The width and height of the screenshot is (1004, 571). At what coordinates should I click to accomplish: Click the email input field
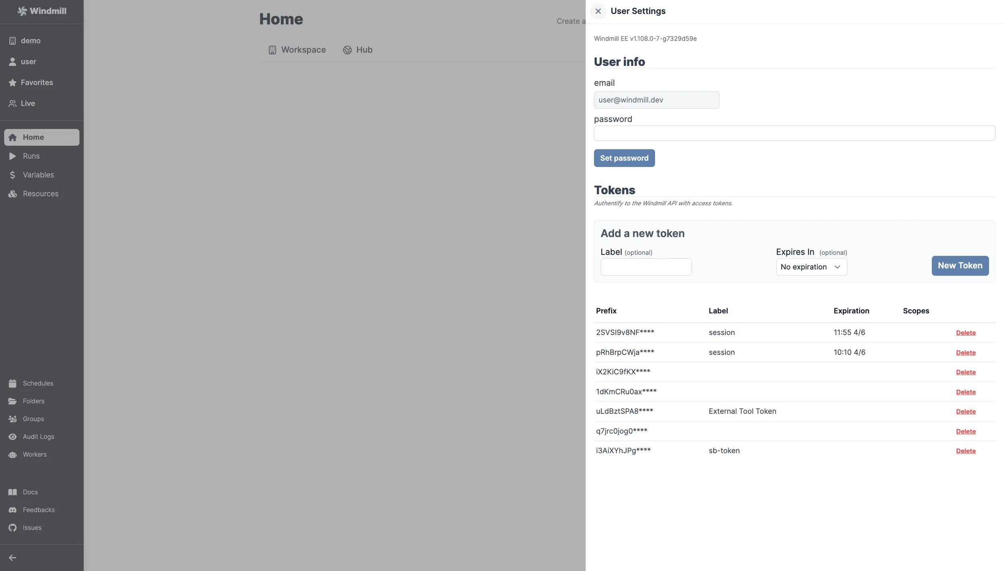(657, 100)
